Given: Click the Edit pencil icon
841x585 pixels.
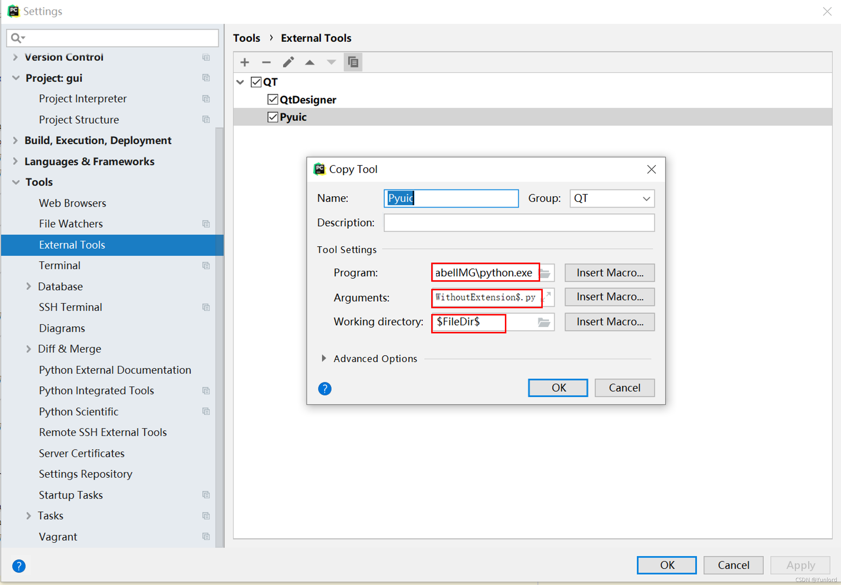Looking at the screenshot, I should click(288, 62).
